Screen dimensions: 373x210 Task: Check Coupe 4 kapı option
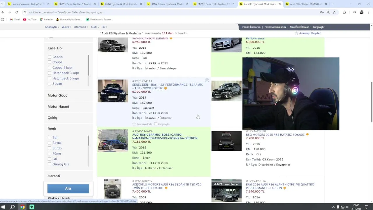pyautogui.click(x=50, y=68)
